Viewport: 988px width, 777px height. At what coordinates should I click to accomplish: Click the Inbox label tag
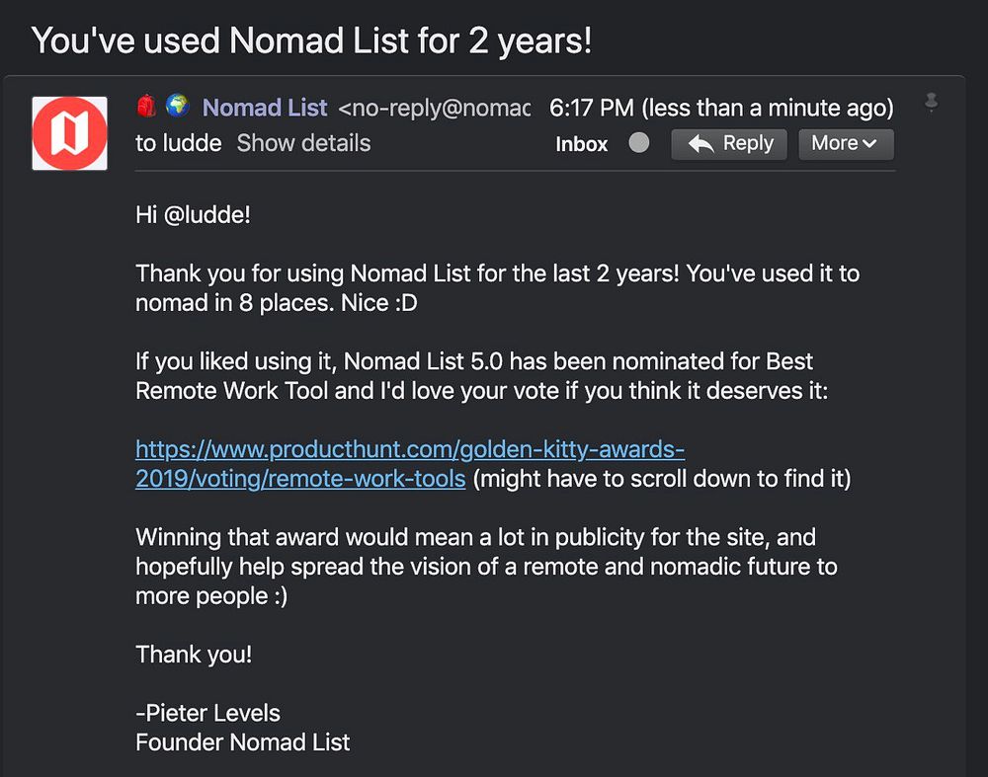click(581, 144)
